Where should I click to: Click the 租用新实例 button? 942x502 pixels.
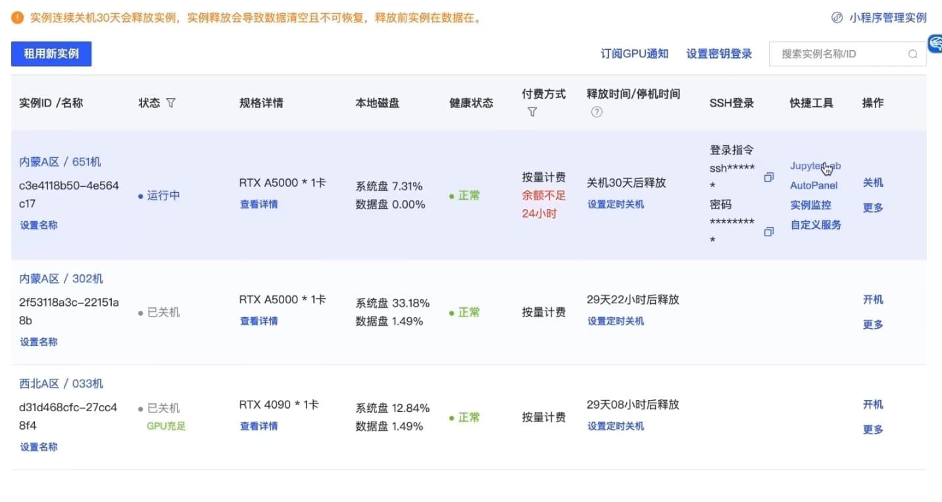(51, 54)
